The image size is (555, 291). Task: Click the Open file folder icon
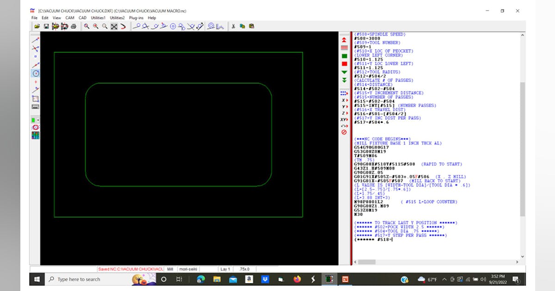tap(37, 26)
